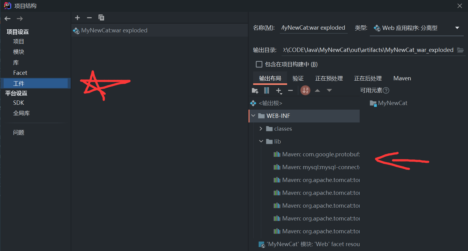The image size is (468, 251).
Task: Copy the selected artifact
Action: click(101, 18)
